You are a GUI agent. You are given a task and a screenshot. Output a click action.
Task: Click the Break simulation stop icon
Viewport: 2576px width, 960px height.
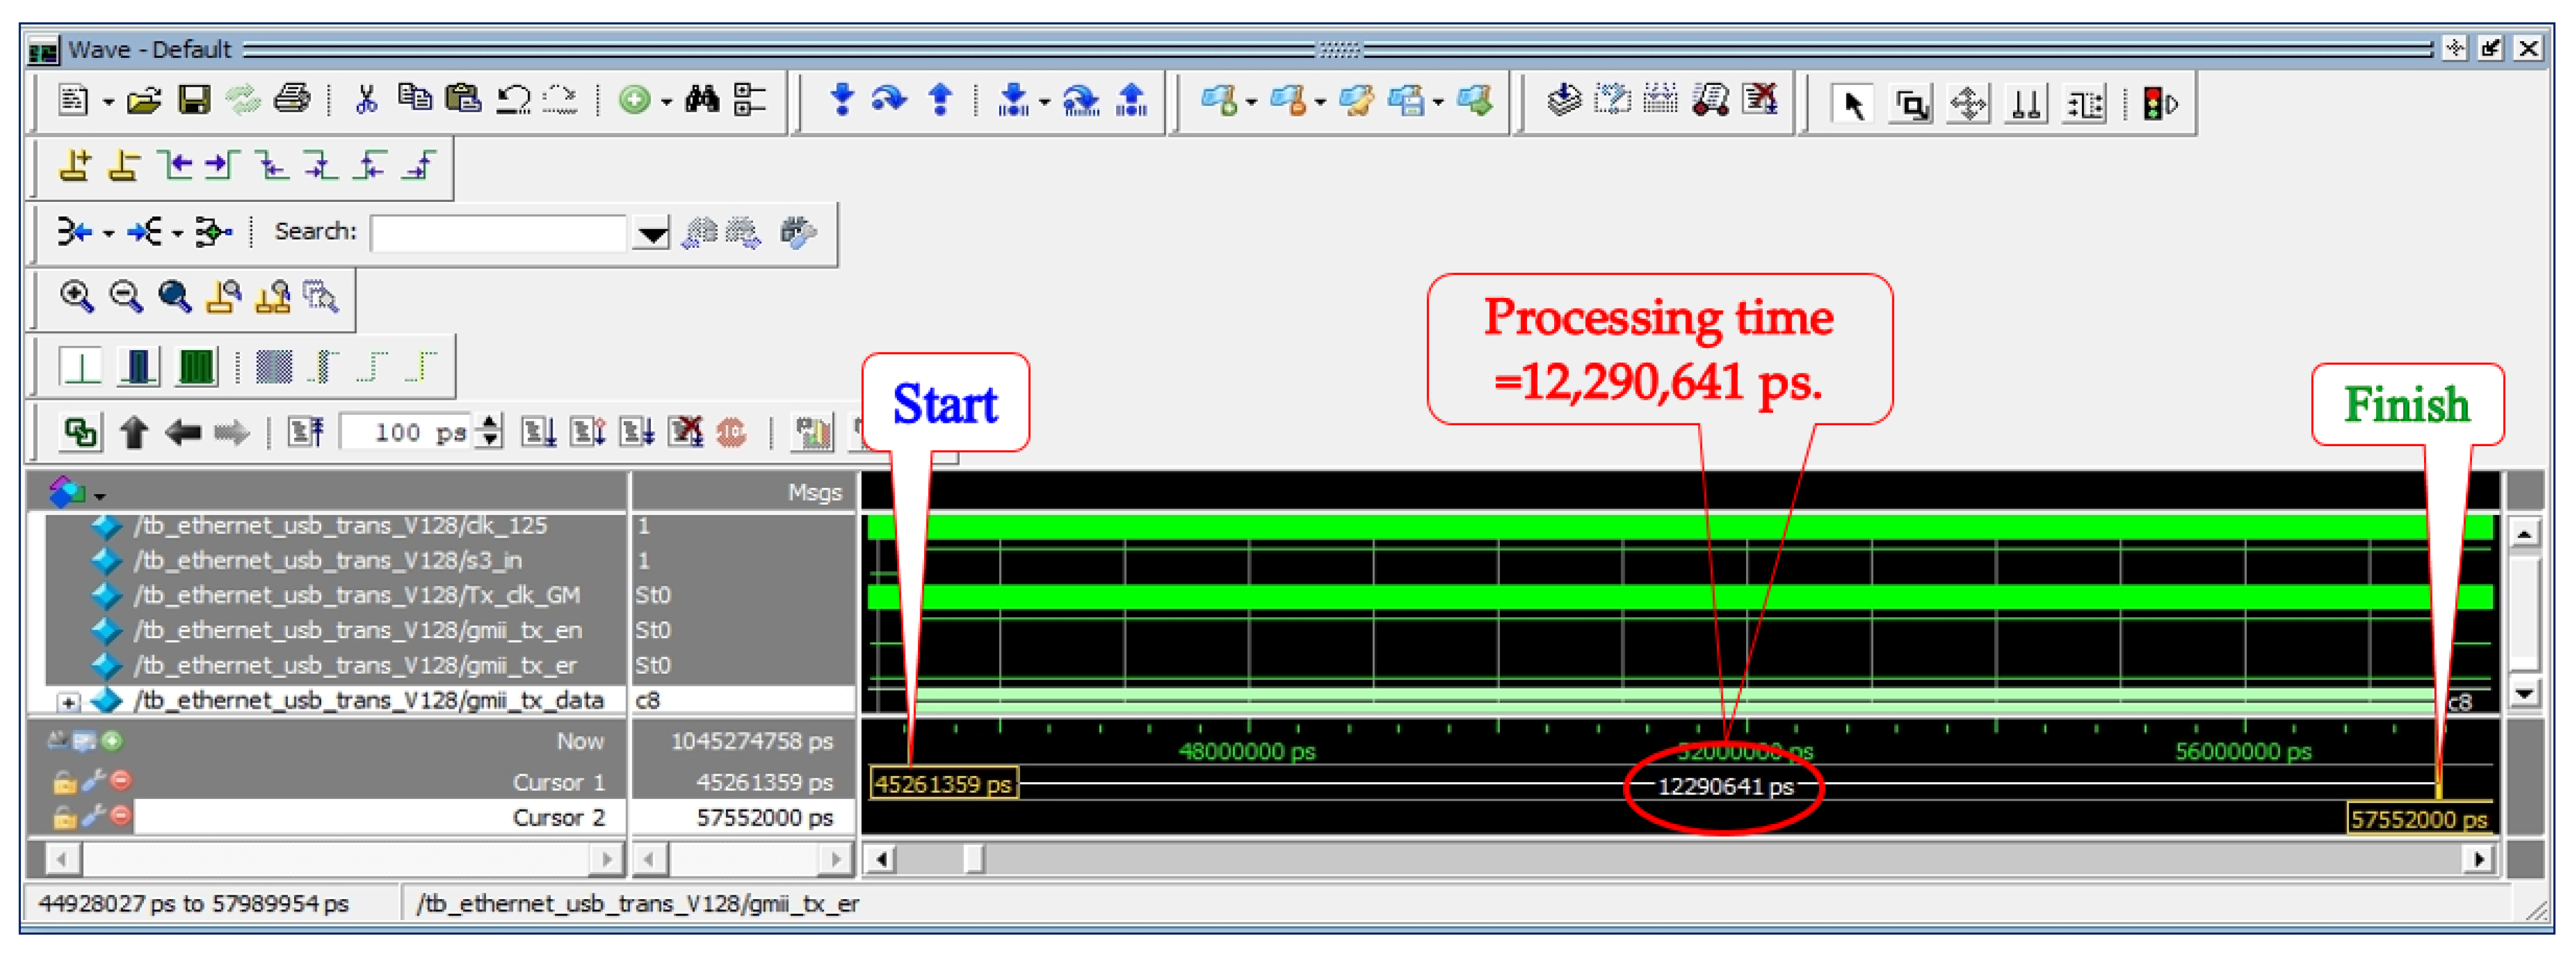[731, 432]
